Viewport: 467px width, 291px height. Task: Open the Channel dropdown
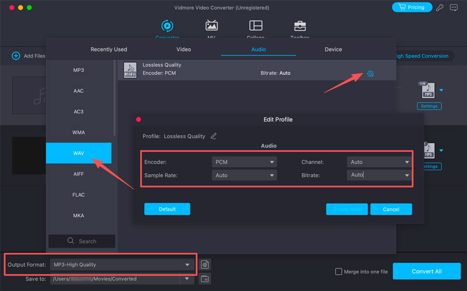point(379,162)
